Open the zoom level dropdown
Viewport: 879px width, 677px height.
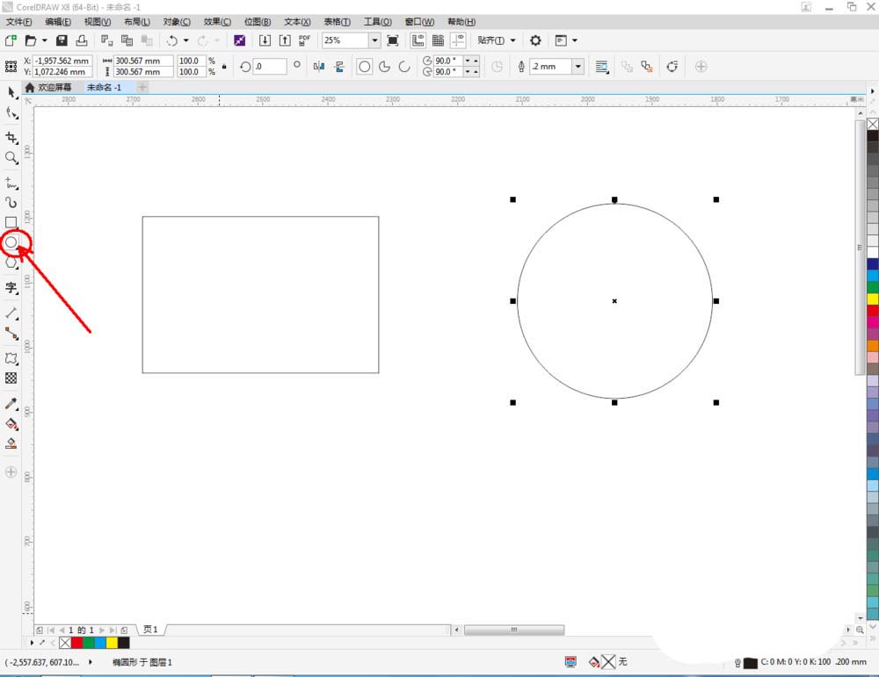(374, 40)
